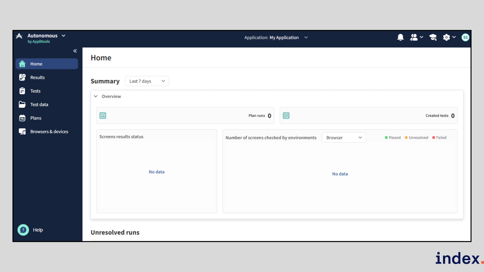The height and width of the screenshot is (272, 484).
Task: Collapse the left navigation sidebar
Action: click(75, 51)
